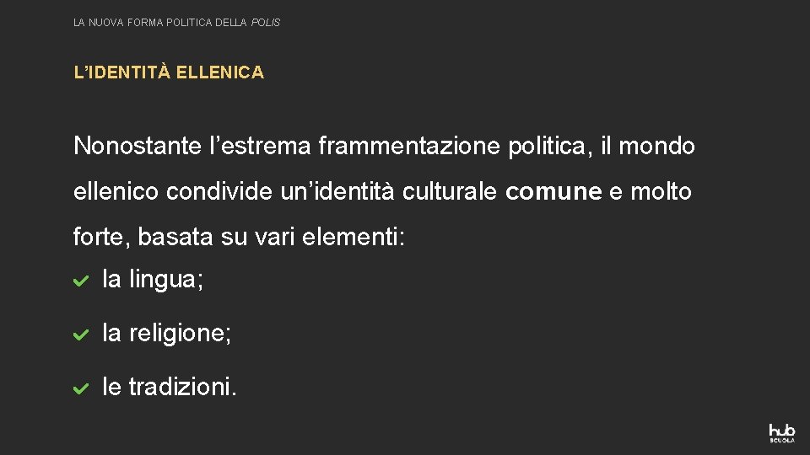Click the word condivide
Image resolution: width=810 pixels, height=455 pixels.
click(219, 191)
